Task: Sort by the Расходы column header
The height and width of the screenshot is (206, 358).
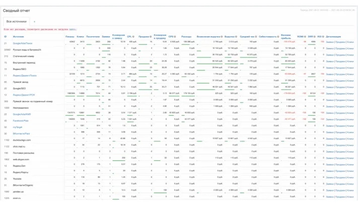Action: coord(186,37)
